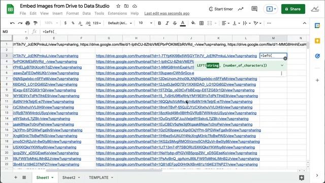The image size is (325, 183).
Task: Open Calendar side panel
Action: pos(317,26)
